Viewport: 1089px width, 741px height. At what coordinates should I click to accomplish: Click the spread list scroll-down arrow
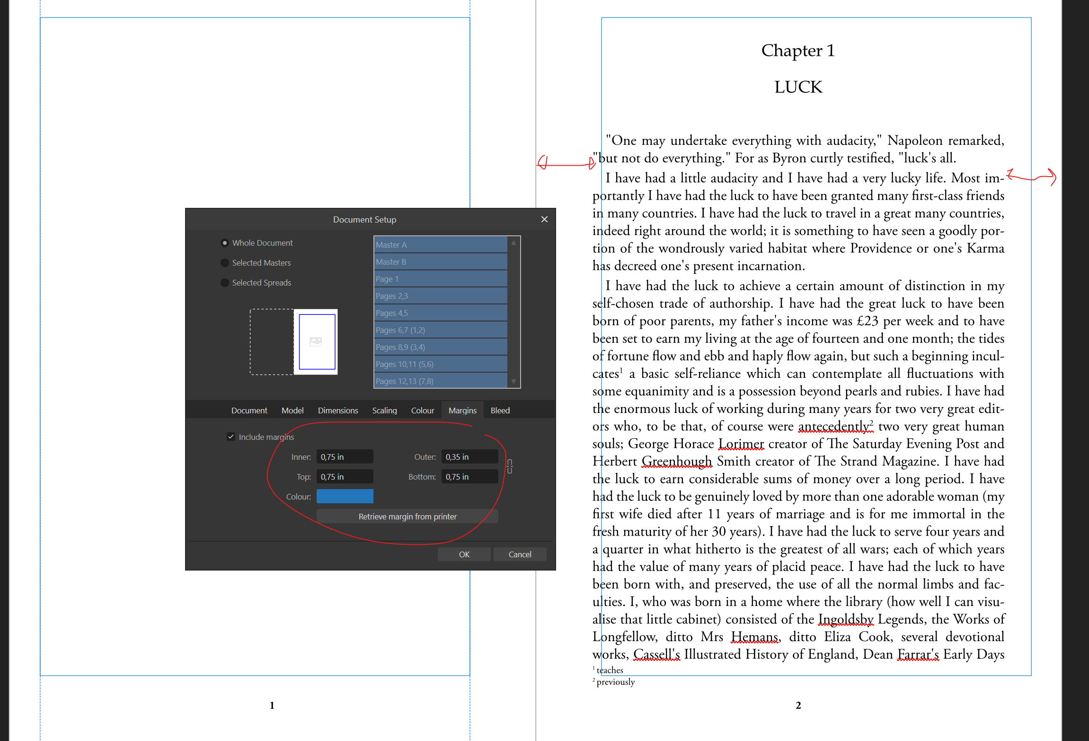(x=514, y=382)
